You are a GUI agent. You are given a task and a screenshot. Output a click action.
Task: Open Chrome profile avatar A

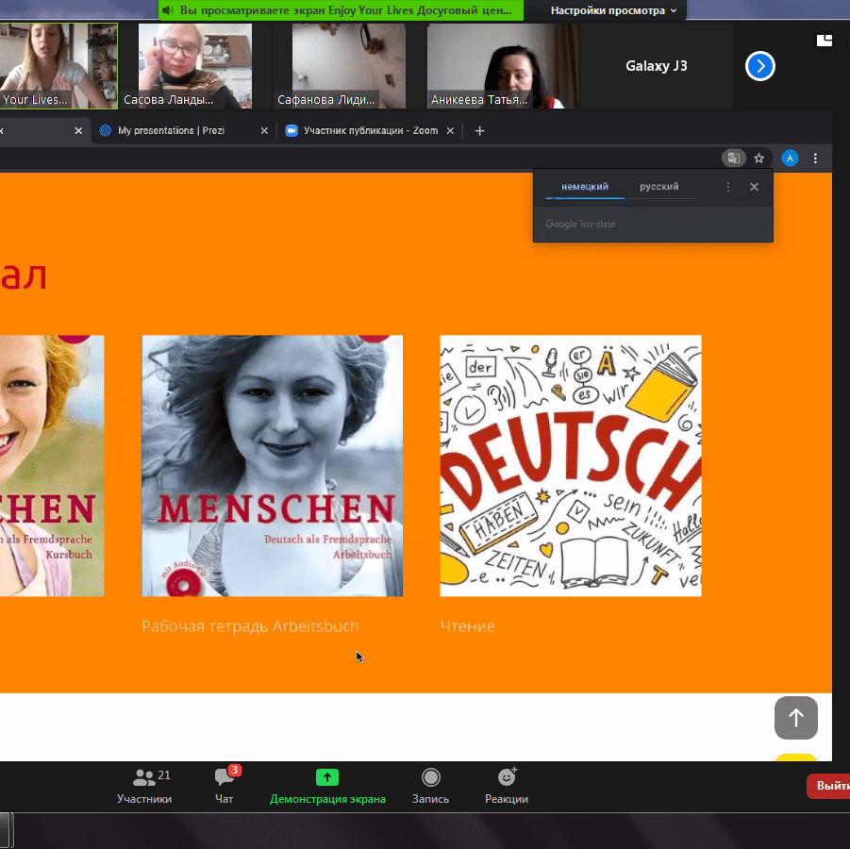point(790,158)
